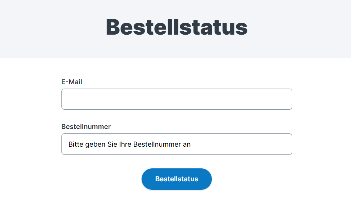Click the E-Mail input field
Image resolution: width=351 pixels, height=203 pixels.
[x=177, y=99]
